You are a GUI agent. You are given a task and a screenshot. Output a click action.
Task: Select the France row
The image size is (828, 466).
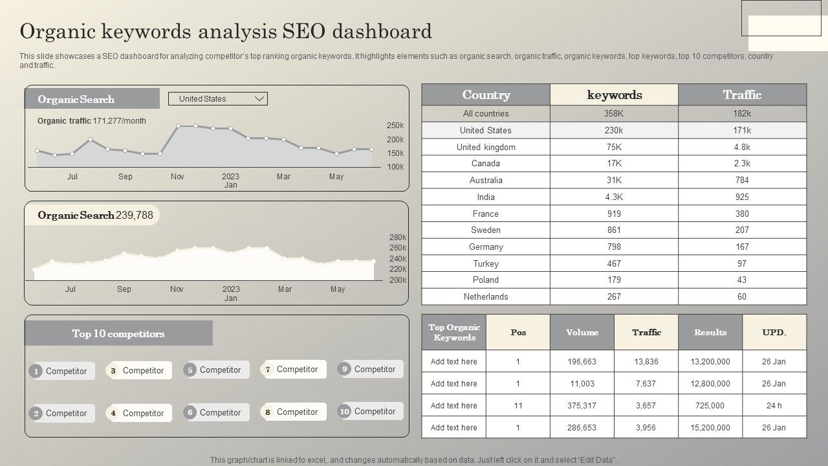(x=614, y=214)
